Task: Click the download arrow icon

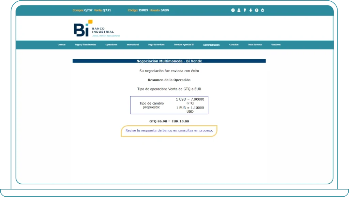Action: pos(251,10)
